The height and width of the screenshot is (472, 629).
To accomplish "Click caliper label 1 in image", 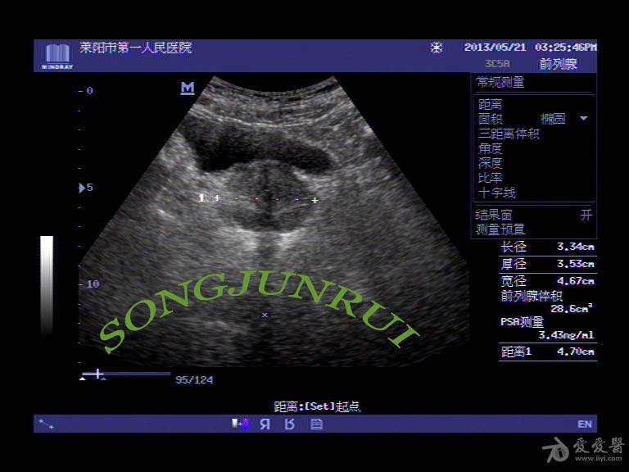I will click(x=201, y=197).
